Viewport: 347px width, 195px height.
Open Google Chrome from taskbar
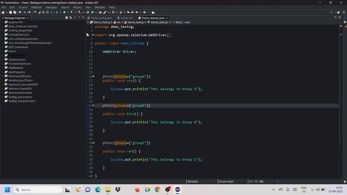(x=157, y=190)
